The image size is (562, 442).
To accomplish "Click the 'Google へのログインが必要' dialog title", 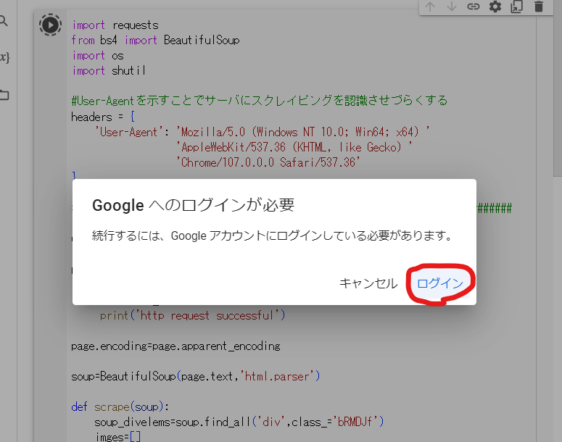I will tap(193, 205).
